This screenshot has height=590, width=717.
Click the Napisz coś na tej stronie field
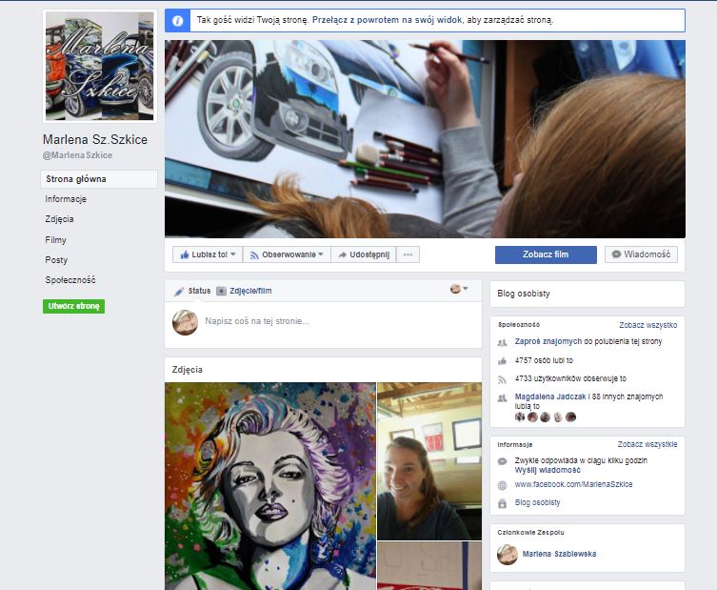point(257,321)
